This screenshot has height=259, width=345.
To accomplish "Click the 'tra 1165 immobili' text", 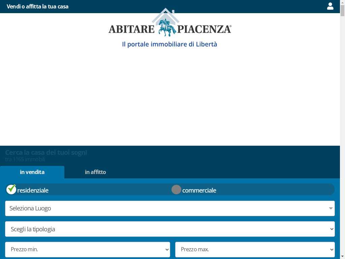I will (25, 159).
